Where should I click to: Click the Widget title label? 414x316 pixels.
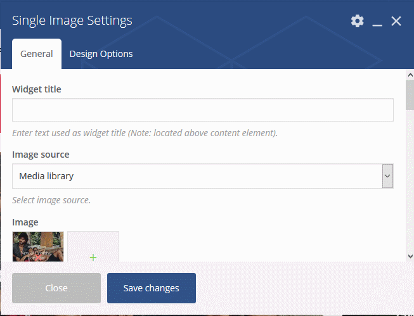pyautogui.click(x=37, y=89)
